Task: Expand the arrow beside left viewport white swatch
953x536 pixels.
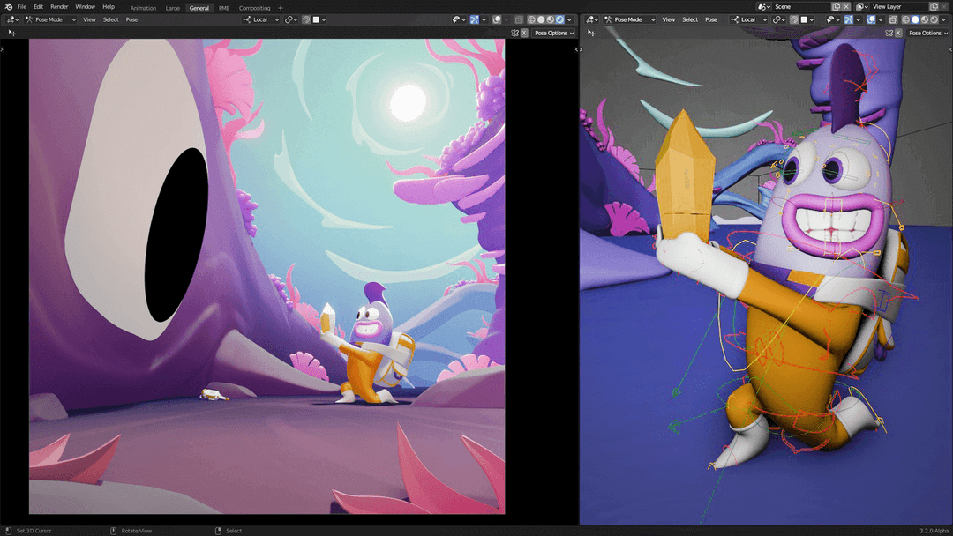Action: pyautogui.click(x=323, y=19)
